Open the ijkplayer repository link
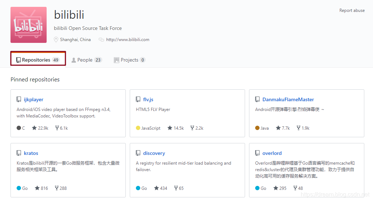The width and height of the screenshot is (373, 201). (x=34, y=99)
